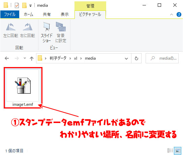Collapse the ribbon with the chevron

click(172, 14)
